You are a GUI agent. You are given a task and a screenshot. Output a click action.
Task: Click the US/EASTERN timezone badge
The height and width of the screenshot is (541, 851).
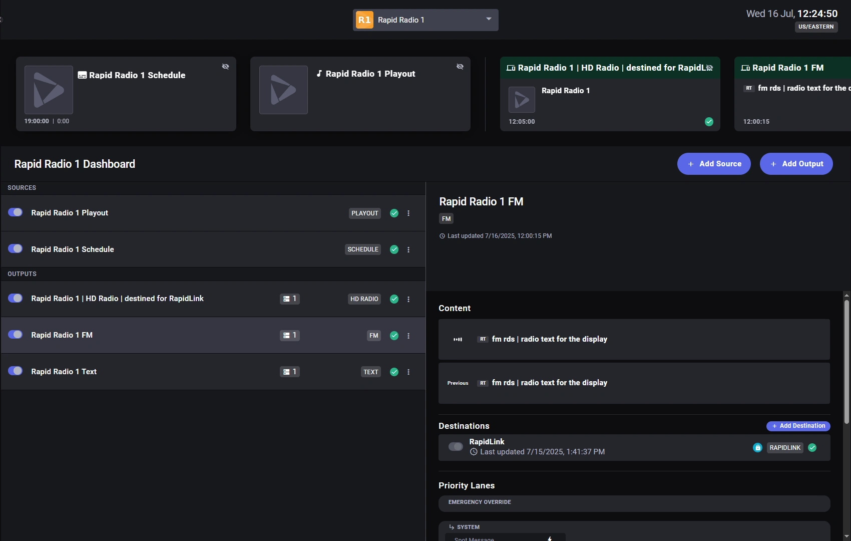click(x=816, y=27)
